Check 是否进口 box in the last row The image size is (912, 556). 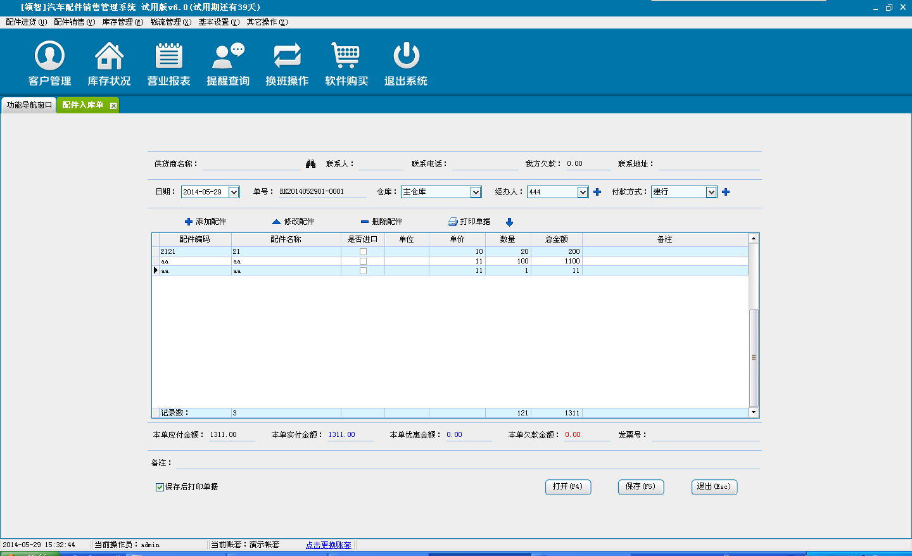363,271
